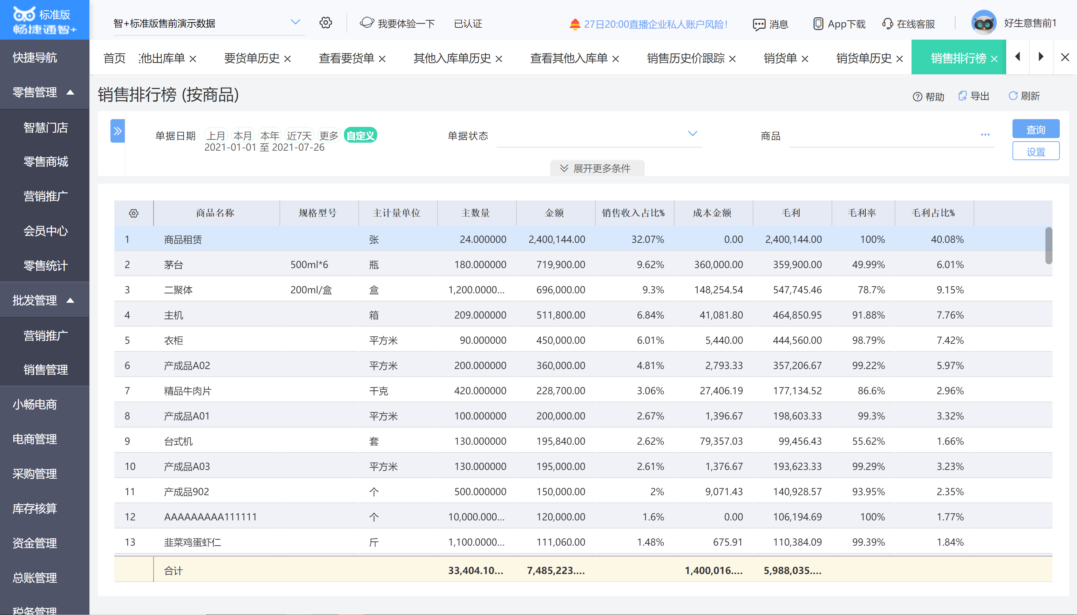Click the table column settings gear icon
This screenshot has height=615, width=1077.
[134, 213]
